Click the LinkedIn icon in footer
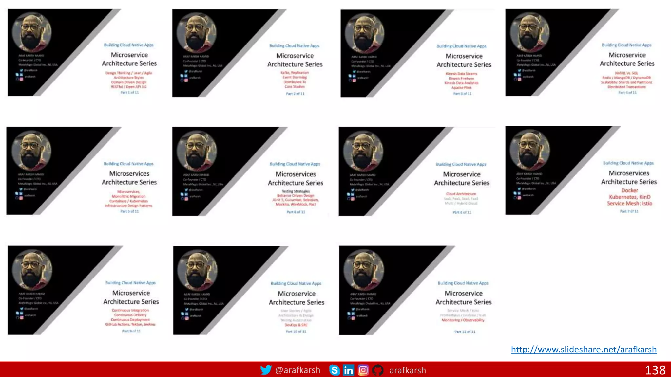This screenshot has height=377, width=671. pyautogui.click(x=348, y=370)
